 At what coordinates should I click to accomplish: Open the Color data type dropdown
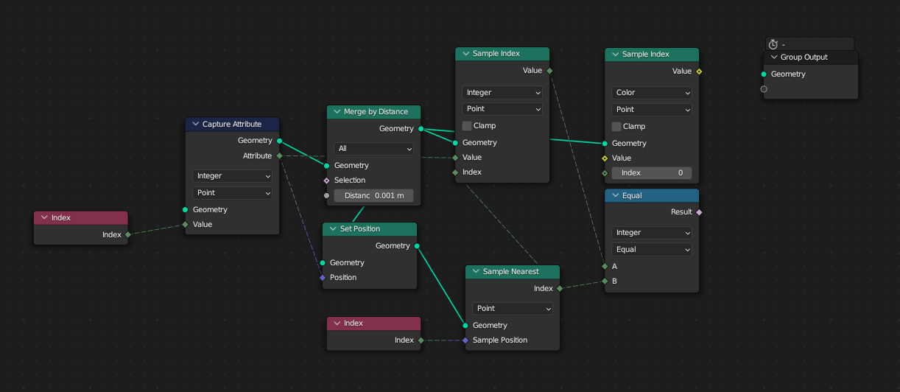(x=652, y=93)
